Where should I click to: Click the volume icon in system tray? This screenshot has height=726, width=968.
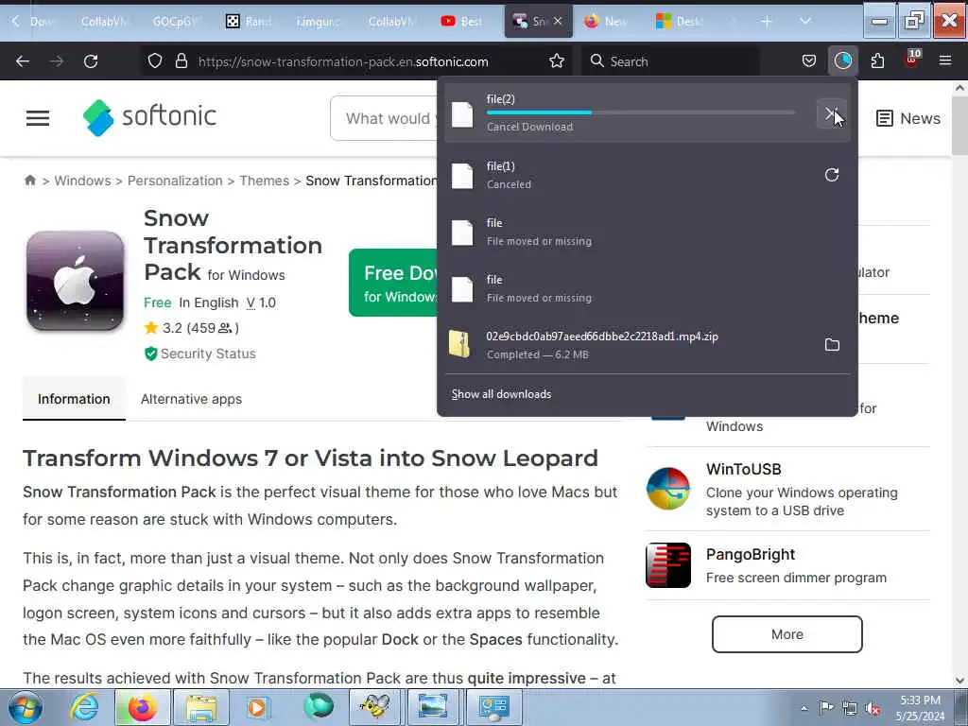[873, 708]
